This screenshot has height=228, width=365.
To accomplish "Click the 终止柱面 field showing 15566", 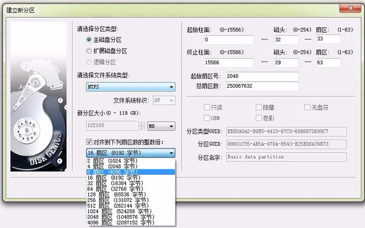I will pyautogui.click(x=229, y=62).
